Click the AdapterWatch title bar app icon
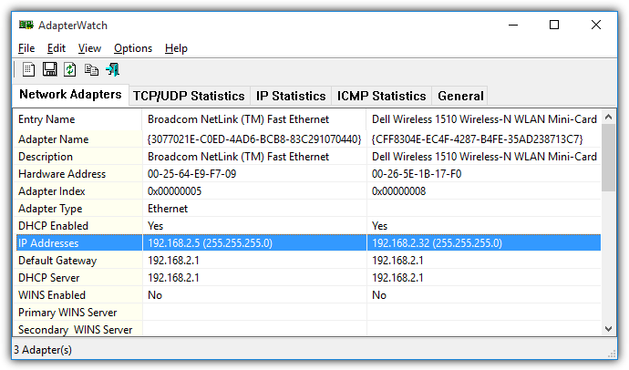Viewport: 629px width, 370px height. [x=26, y=25]
